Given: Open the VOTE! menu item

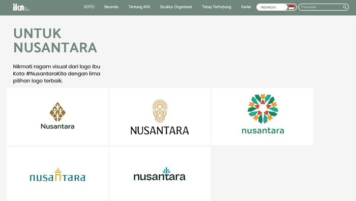Looking at the screenshot, I should pyautogui.click(x=89, y=7).
